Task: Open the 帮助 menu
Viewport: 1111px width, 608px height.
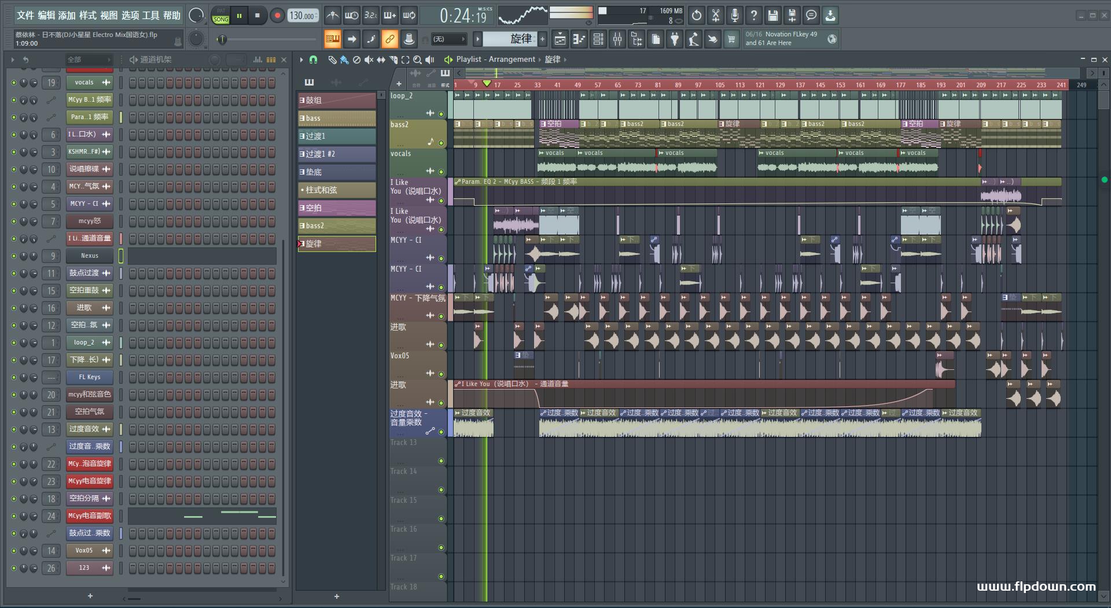Action: pos(171,16)
